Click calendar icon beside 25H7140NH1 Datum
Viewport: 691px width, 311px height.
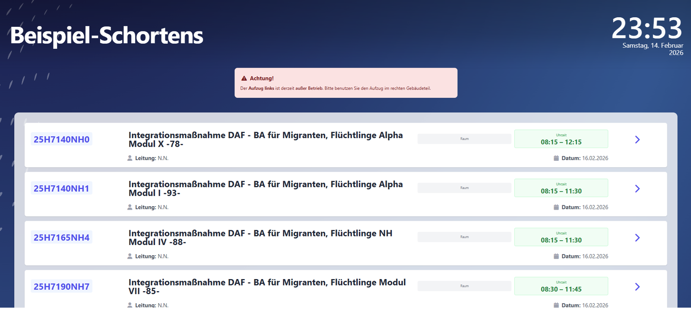click(x=556, y=207)
